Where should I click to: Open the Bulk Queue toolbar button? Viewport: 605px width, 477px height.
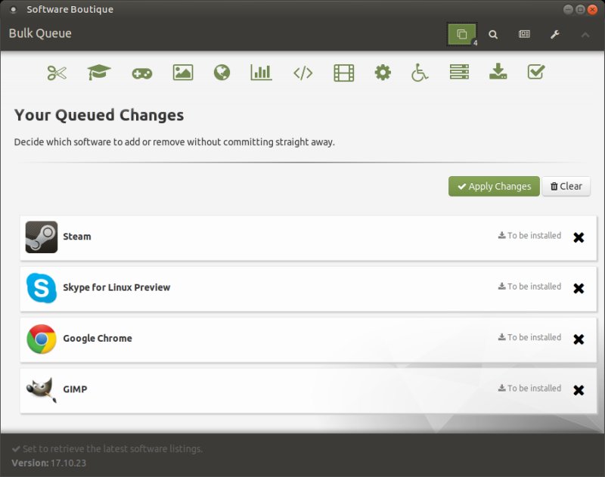(x=462, y=34)
